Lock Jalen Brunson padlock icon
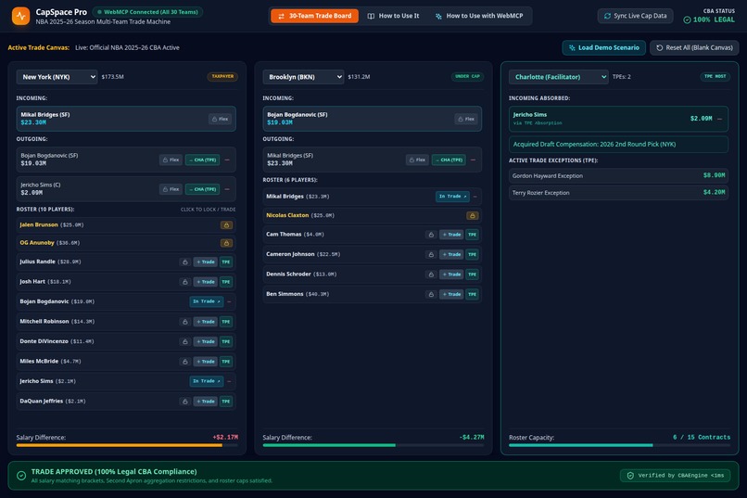This screenshot has width=747, height=498. tap(226, 225)
